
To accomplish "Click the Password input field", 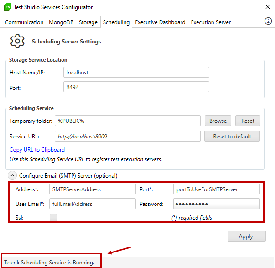I will [217, 204].
